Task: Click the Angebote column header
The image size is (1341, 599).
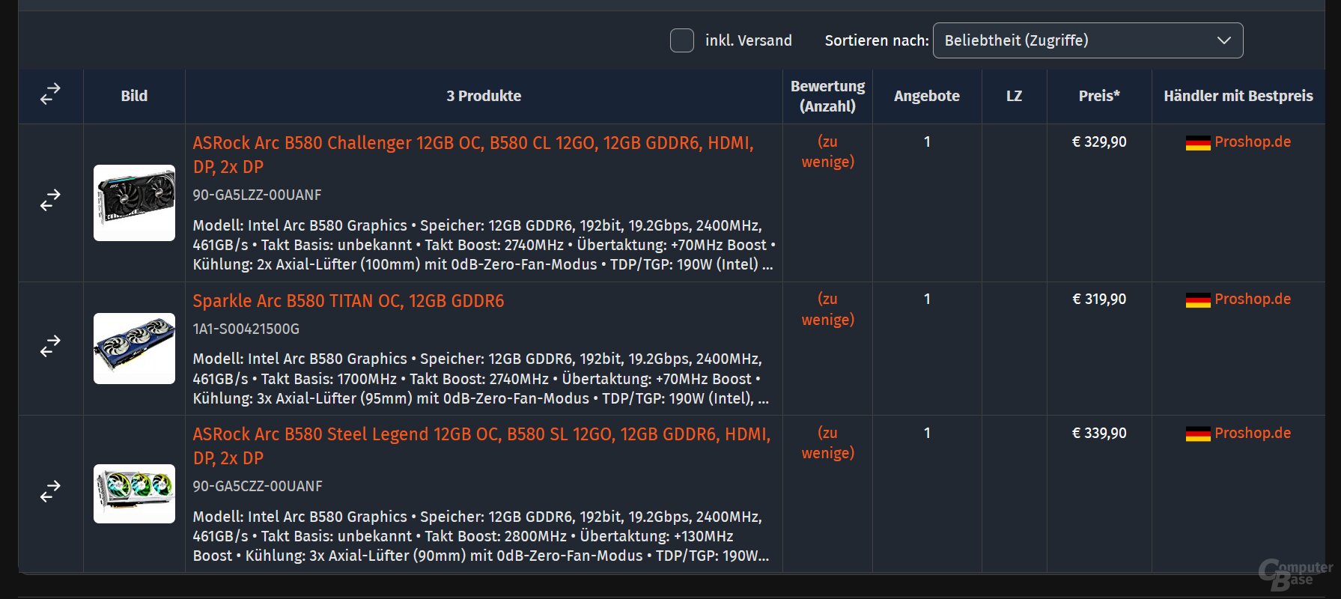Action: [x=927, y=96]
